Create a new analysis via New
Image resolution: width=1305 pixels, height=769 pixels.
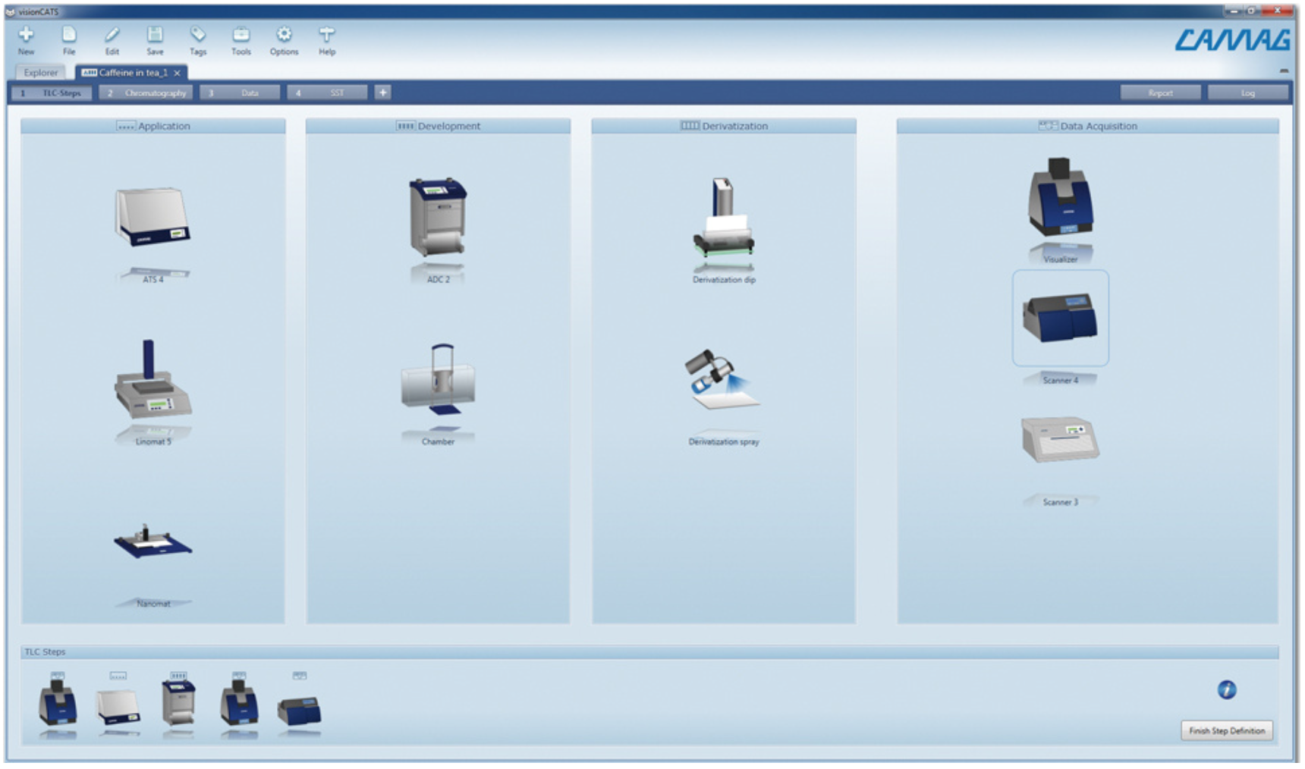click(27, 38)
